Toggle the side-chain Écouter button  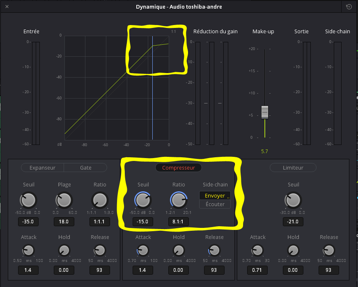[215, 204]
